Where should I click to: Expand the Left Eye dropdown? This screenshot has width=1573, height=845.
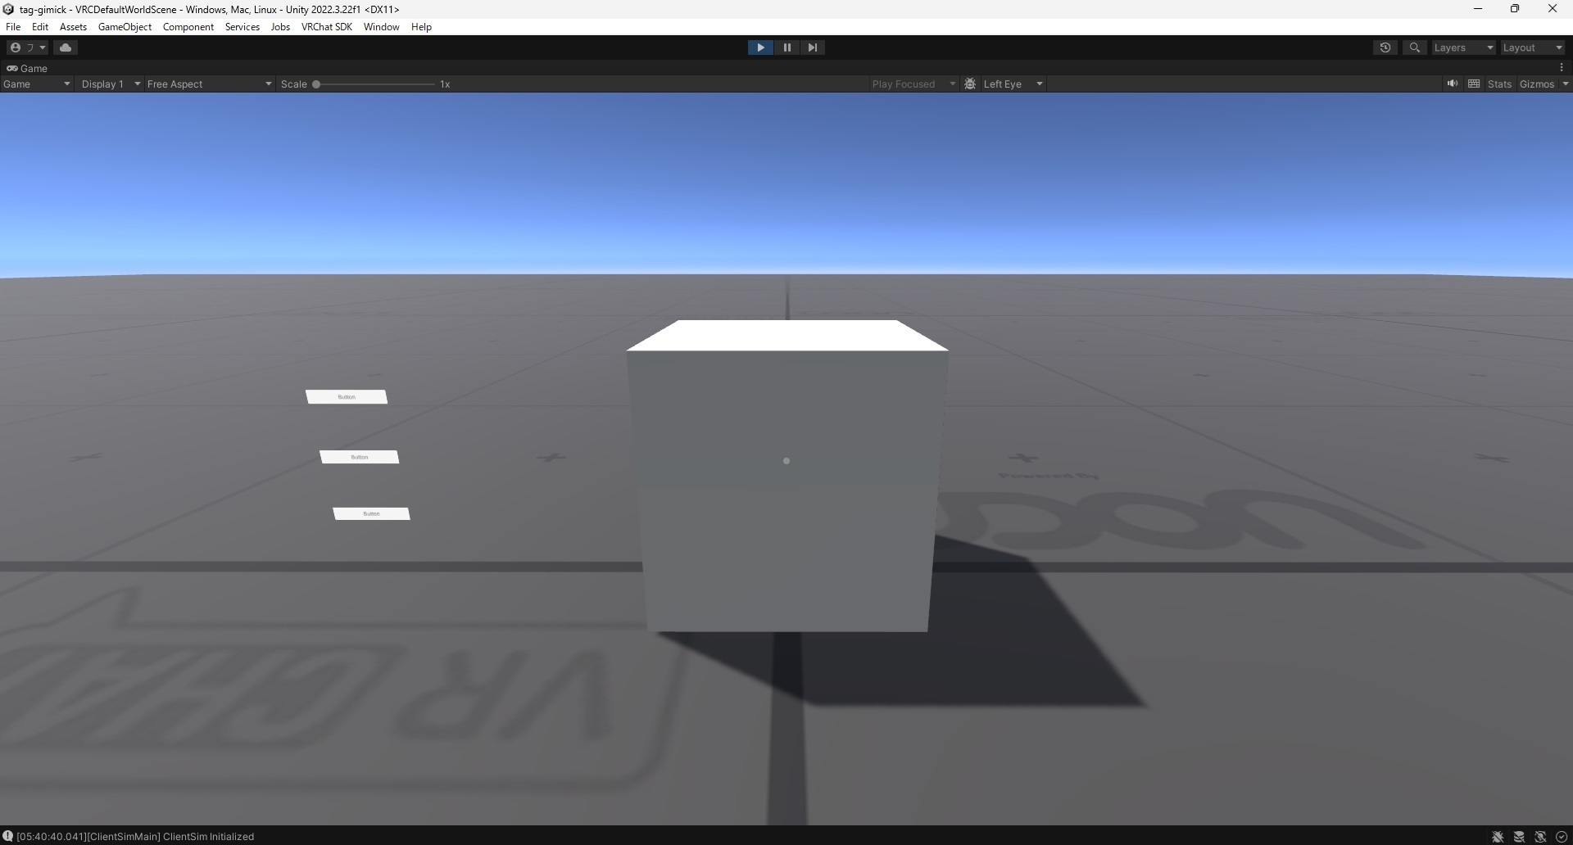[x=1013, y=84]
